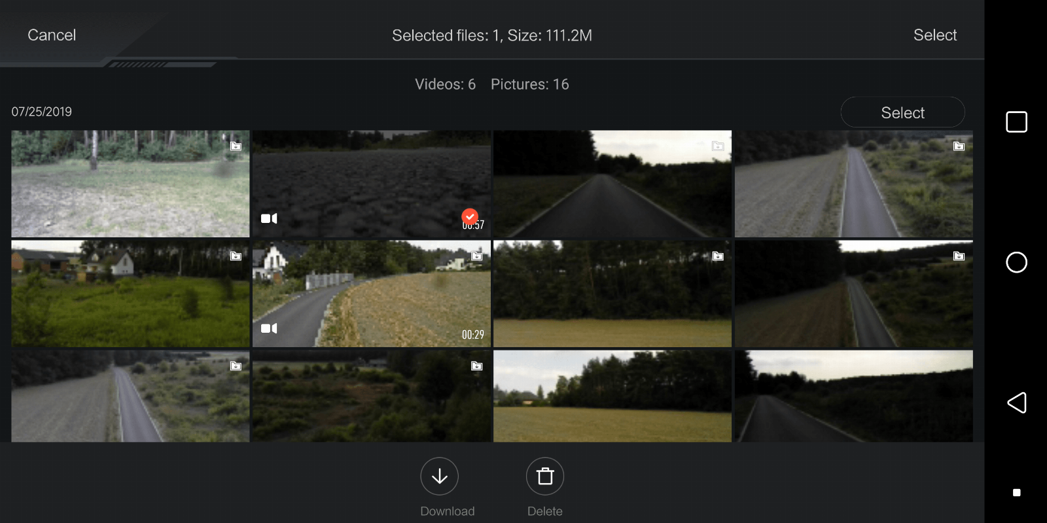Image resolution: width=1047 pixels, height=523 pixels.
Task: Cancel the file selection
Action: [52, 35]
